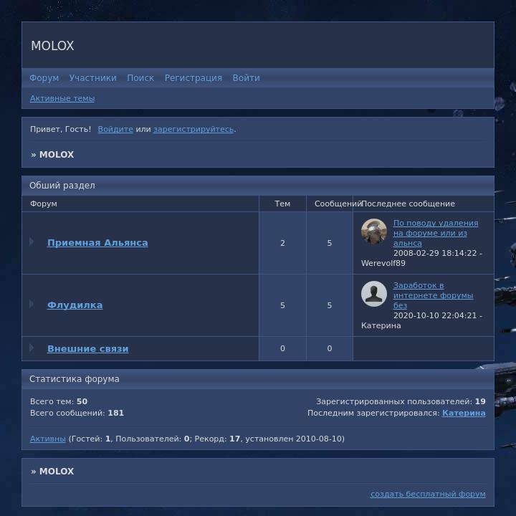Open the Участники menu item

[x=92, y=78]
